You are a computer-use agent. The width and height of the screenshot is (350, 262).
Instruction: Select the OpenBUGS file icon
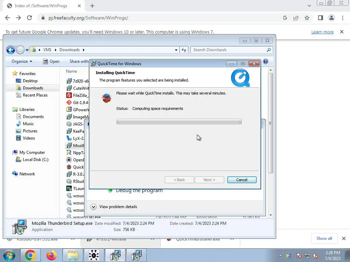pyautogui.click(x=69, y=160)
